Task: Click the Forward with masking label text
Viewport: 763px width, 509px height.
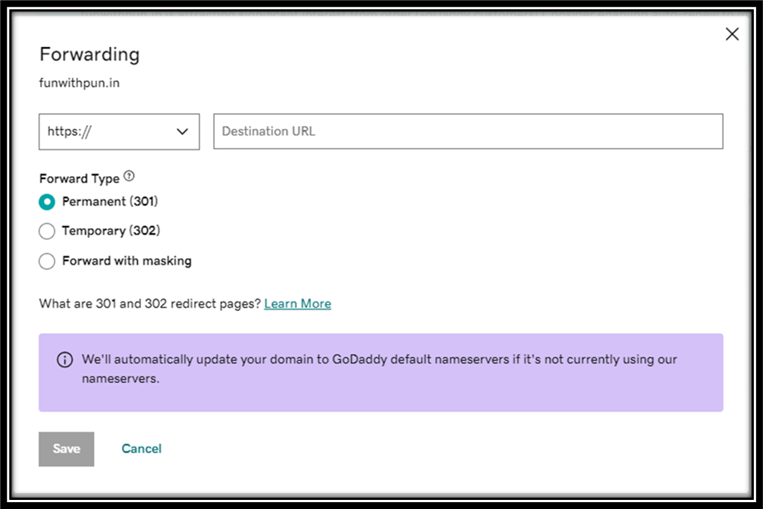Action: pos(127,261)
